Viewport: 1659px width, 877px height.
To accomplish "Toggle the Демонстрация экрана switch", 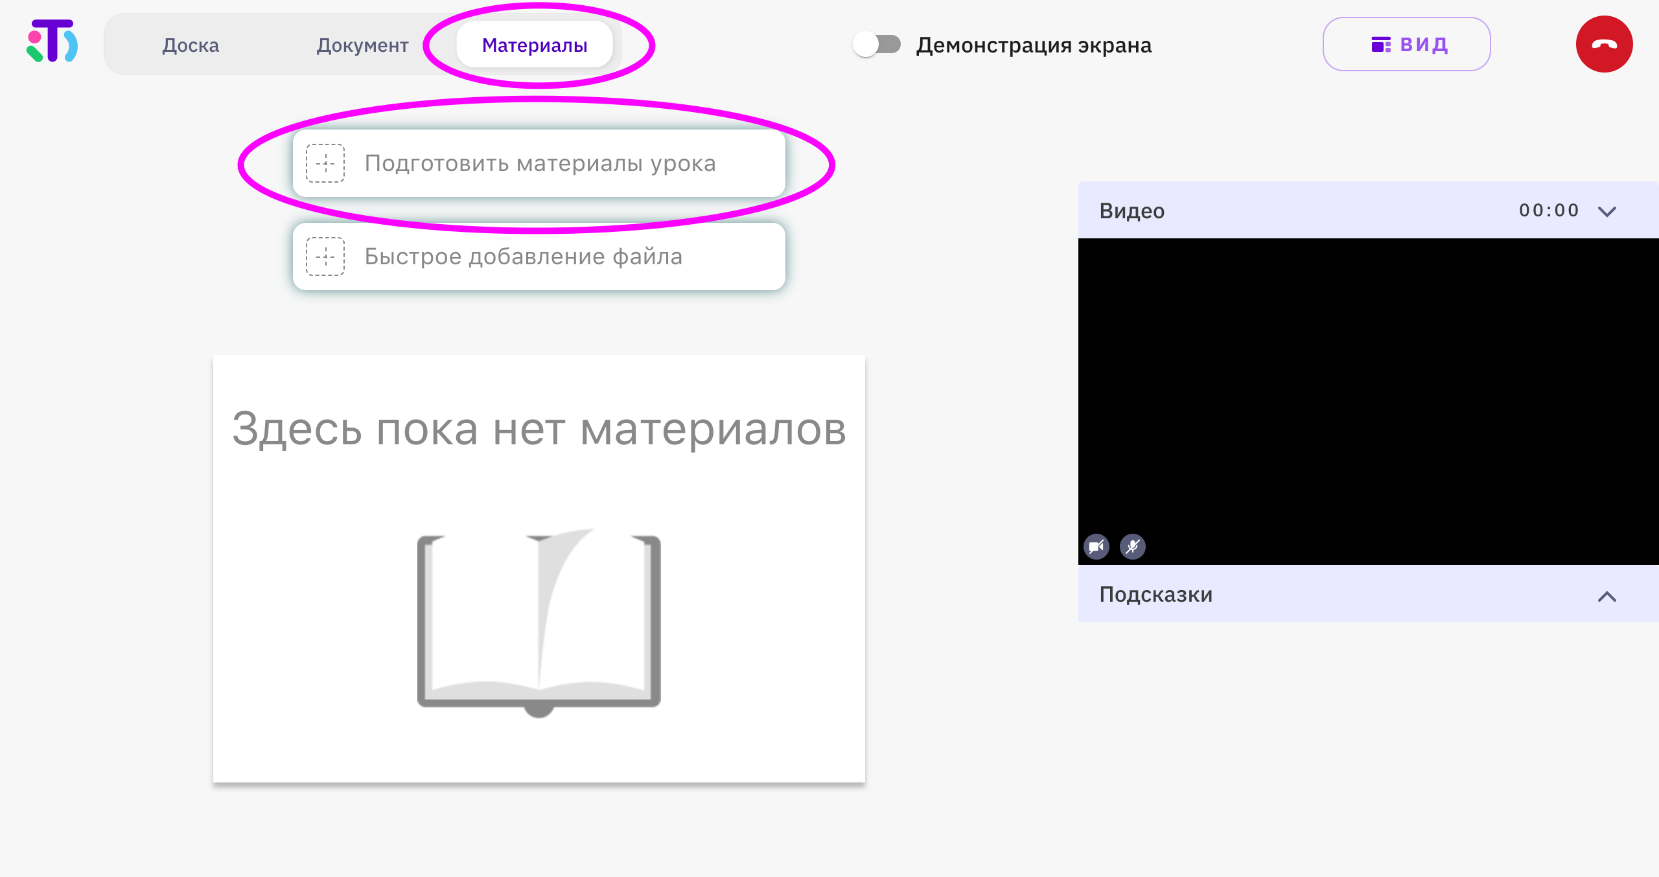I will [877, 45].
